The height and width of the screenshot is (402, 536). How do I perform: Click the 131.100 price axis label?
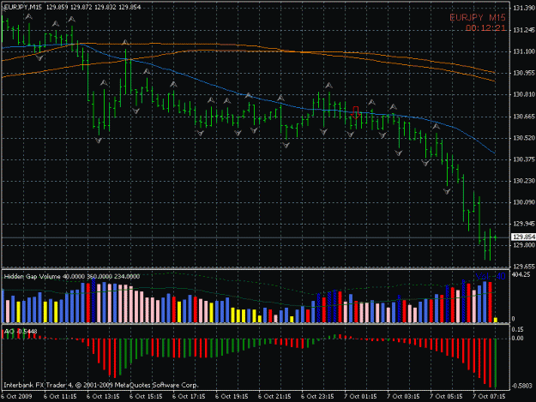(524, 51)
